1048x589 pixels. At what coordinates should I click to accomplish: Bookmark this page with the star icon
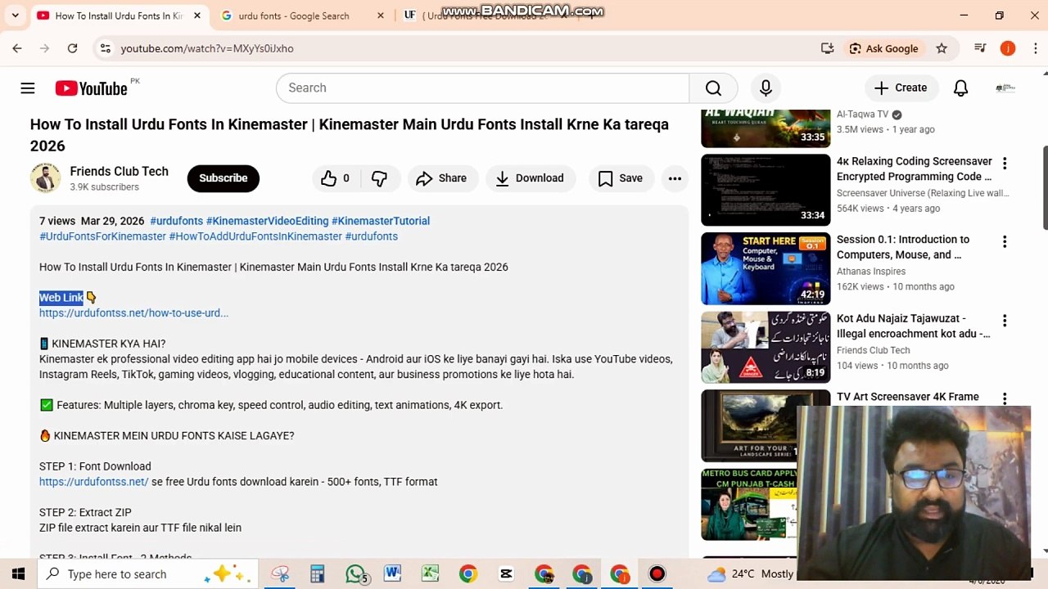coord(942,48)
